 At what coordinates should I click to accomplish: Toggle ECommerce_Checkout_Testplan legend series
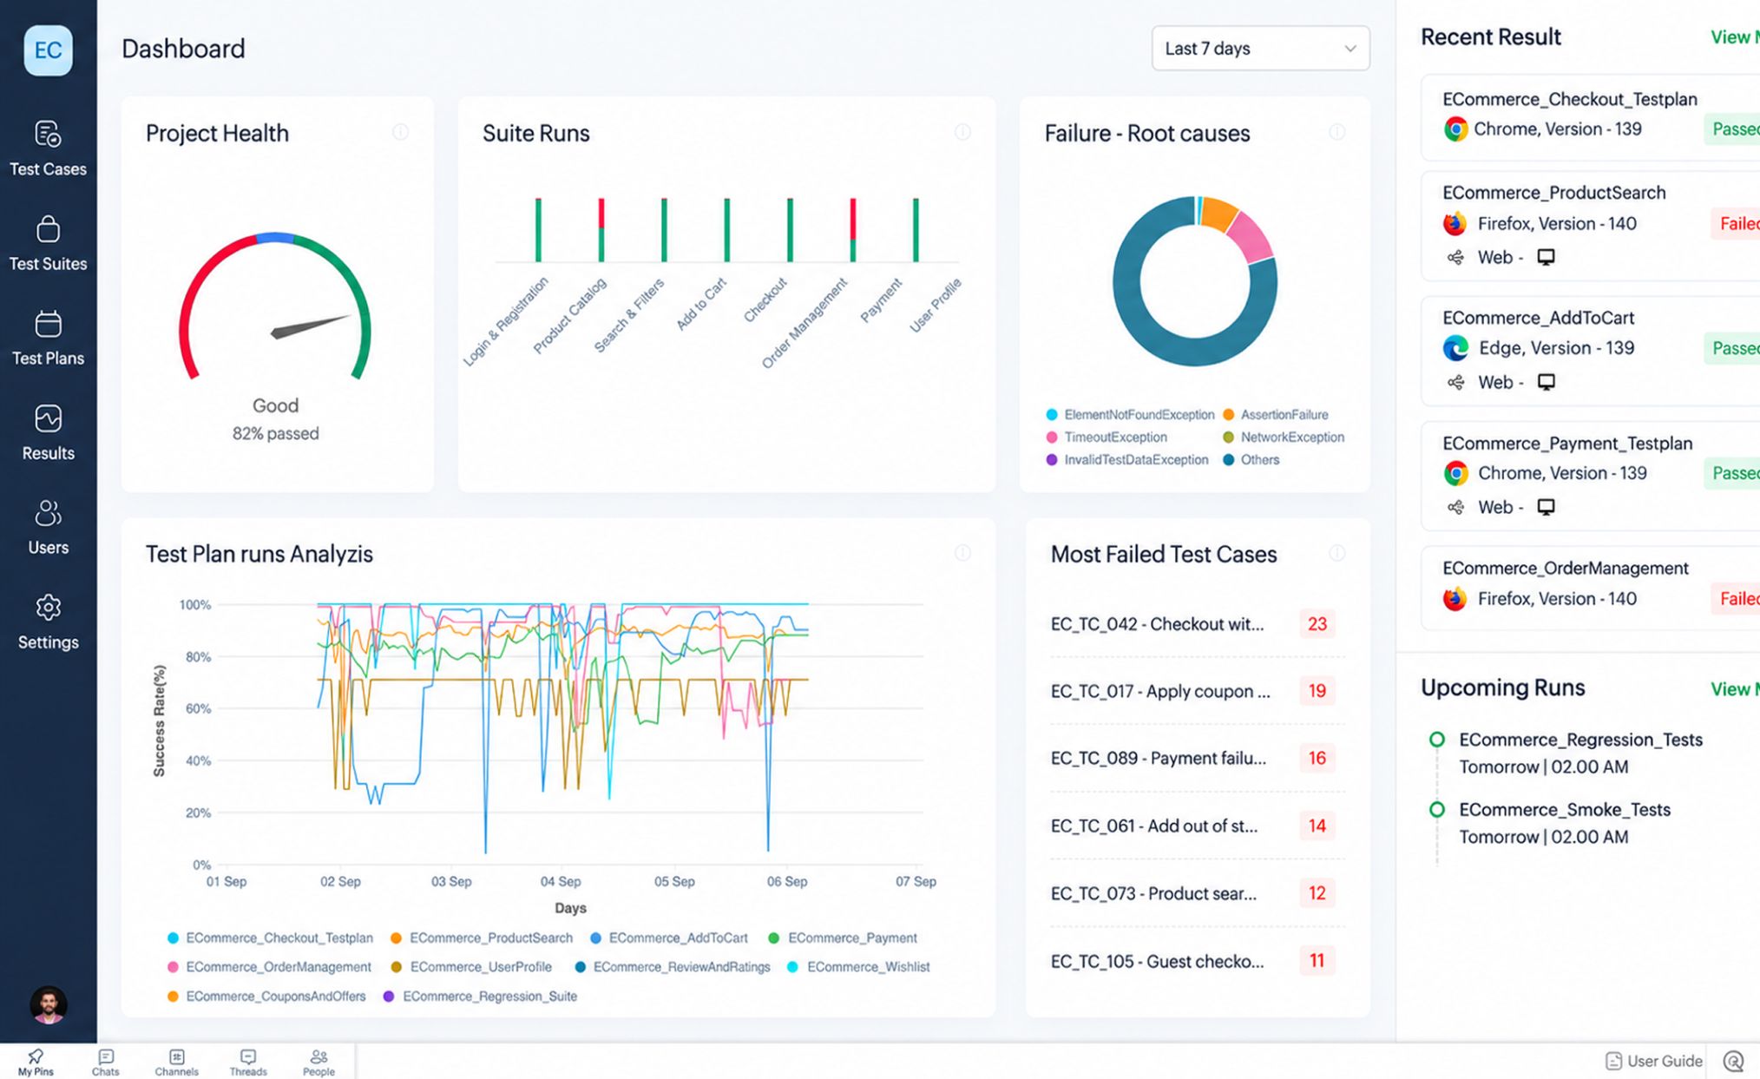pos(270,938)
